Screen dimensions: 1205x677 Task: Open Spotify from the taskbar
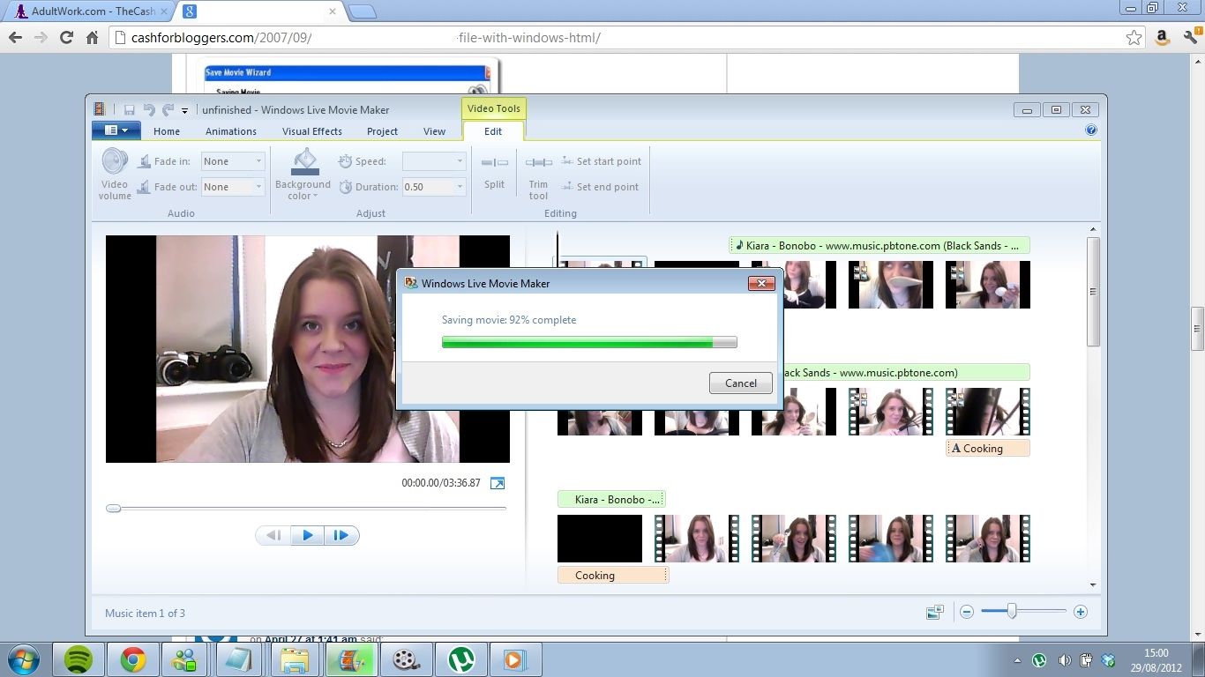tap(79, 659)
